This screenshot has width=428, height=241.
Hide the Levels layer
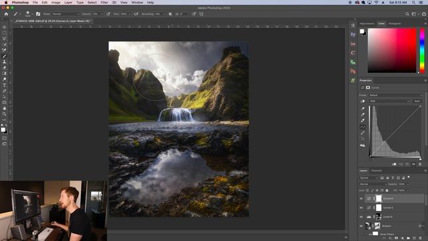361,217
